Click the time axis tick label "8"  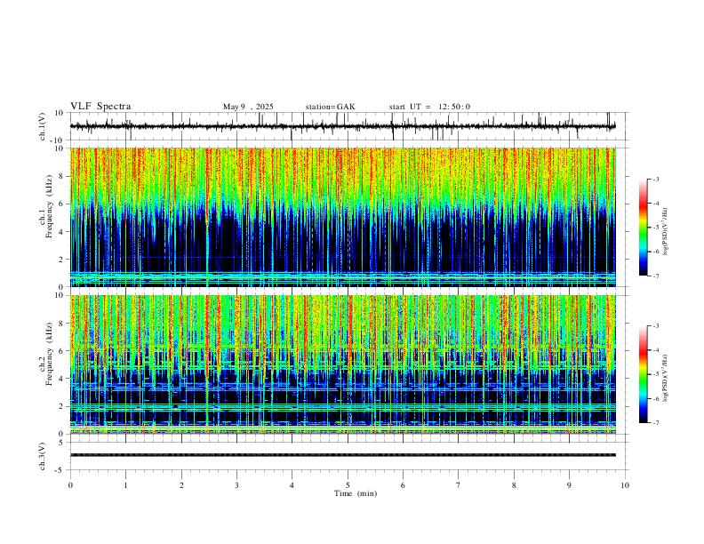514,485
